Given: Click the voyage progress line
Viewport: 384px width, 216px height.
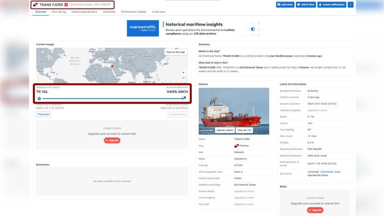Looking at the screenshot, I should [x=113, y=99].
